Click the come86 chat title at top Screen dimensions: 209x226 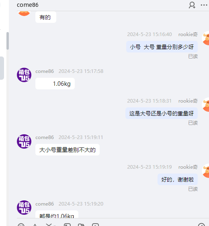(28, 5)
